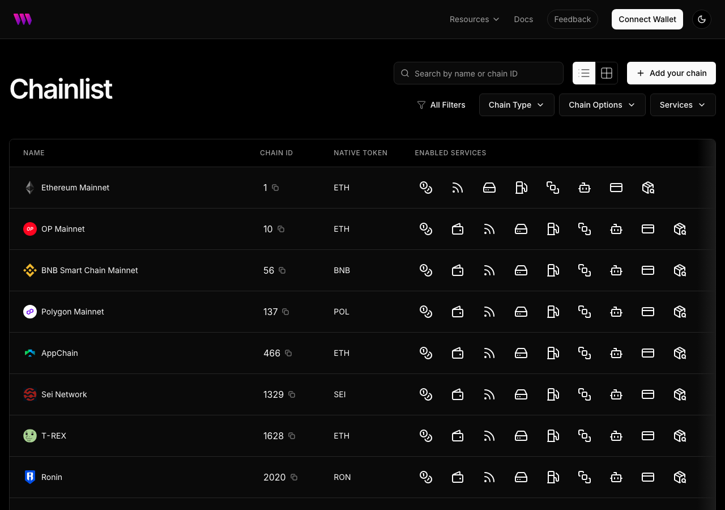Open the Resources dropdown menu

[475, 19]
